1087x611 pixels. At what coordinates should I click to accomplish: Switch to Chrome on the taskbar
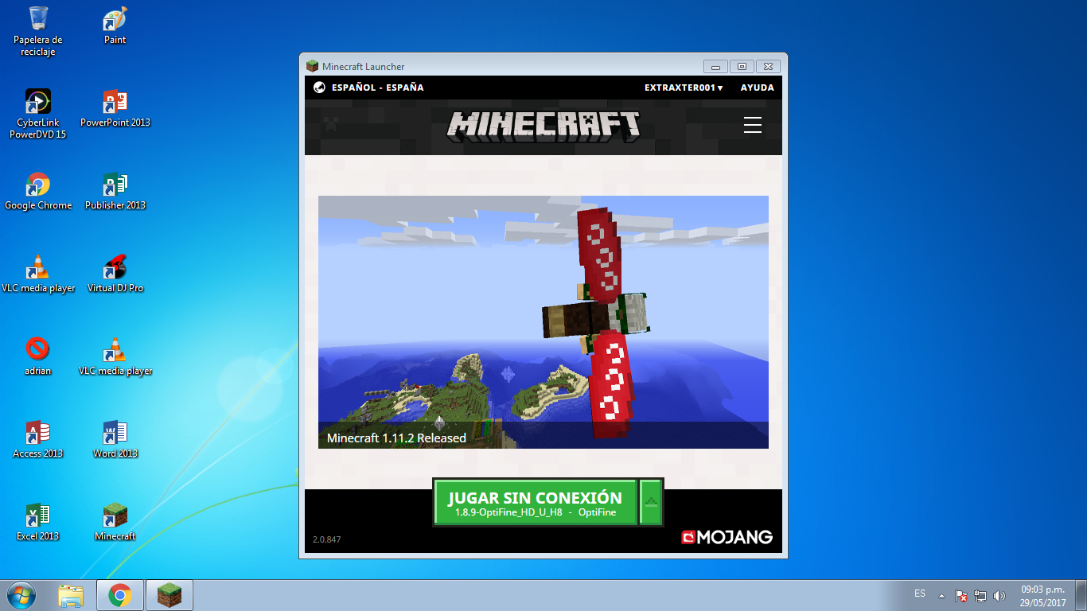[120, 595]
